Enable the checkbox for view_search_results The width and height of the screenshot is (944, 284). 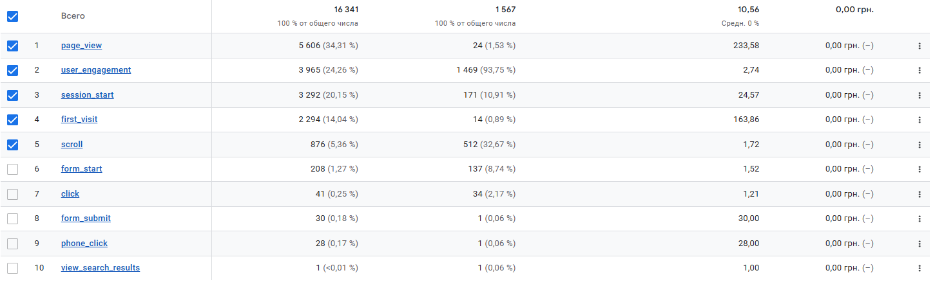[12, 268]
